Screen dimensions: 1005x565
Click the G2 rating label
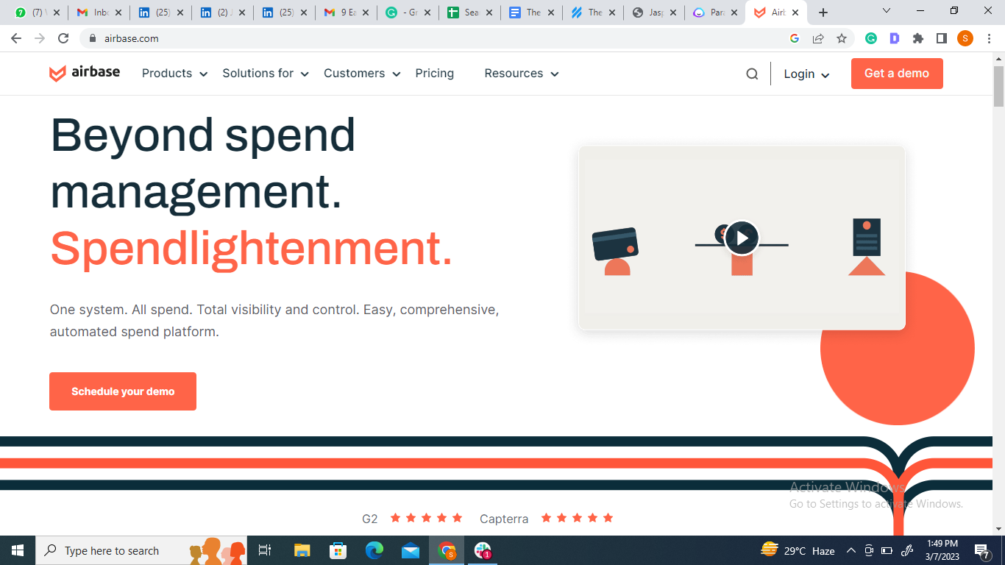coord(370,519)
